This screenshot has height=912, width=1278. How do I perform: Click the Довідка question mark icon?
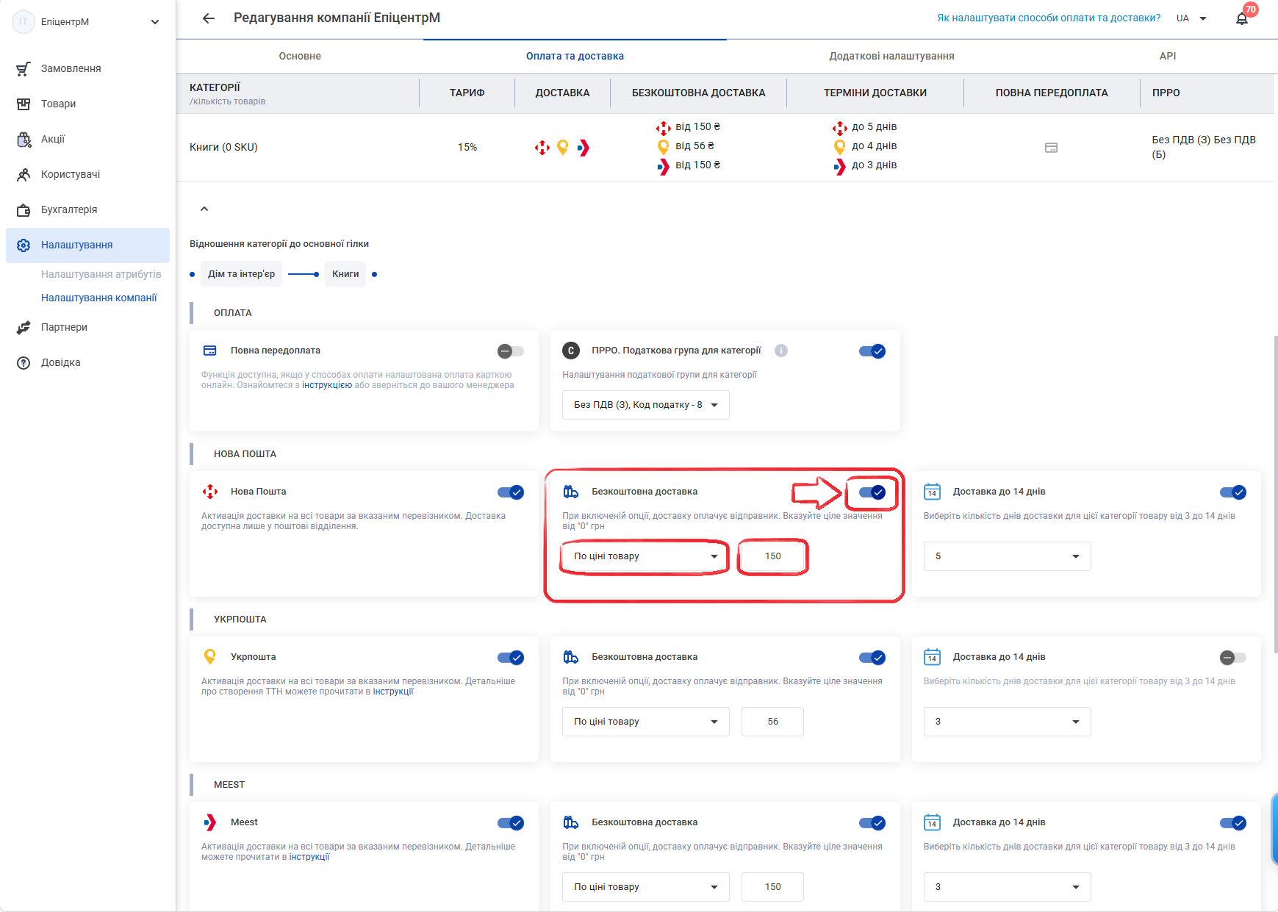[24, 362]
